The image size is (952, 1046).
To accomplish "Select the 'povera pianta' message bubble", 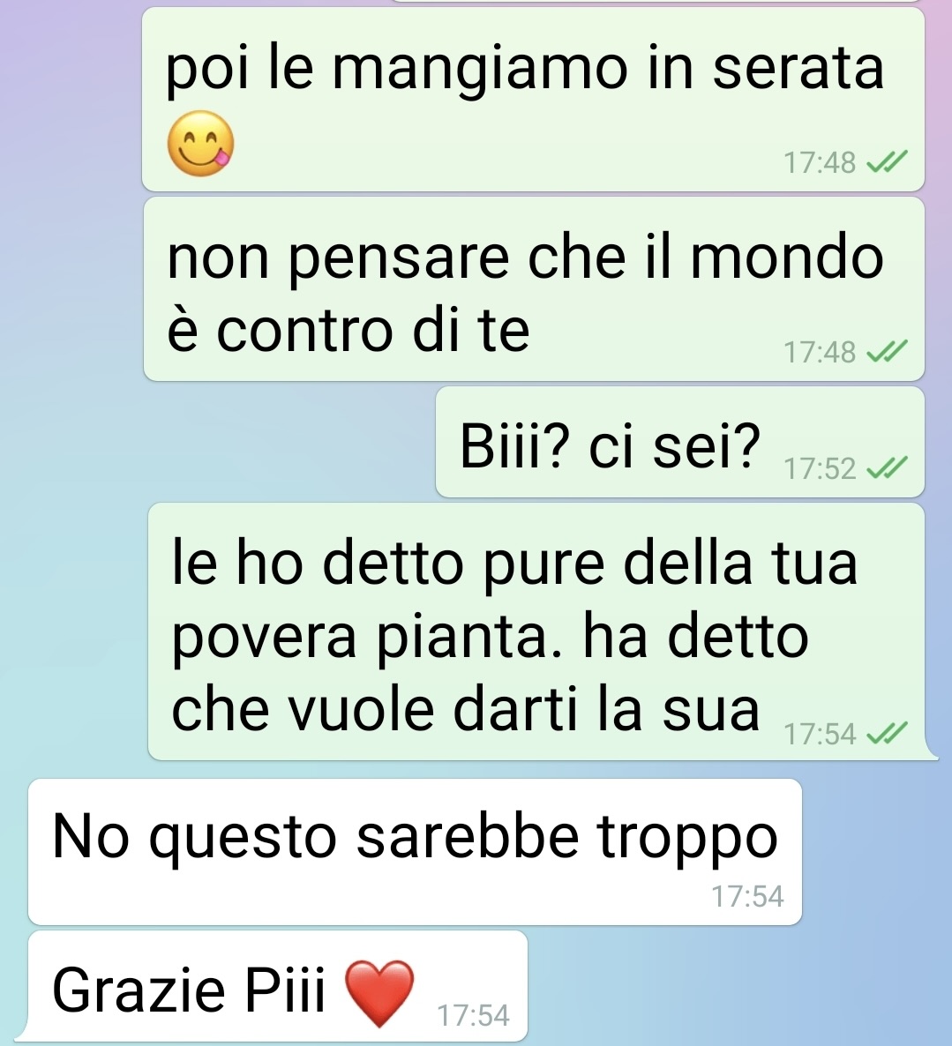I will (536, 631).
